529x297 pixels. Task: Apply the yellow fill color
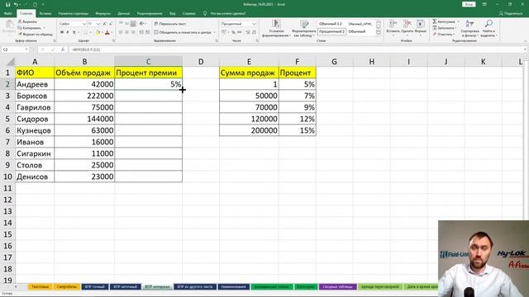tap(98, 32)
